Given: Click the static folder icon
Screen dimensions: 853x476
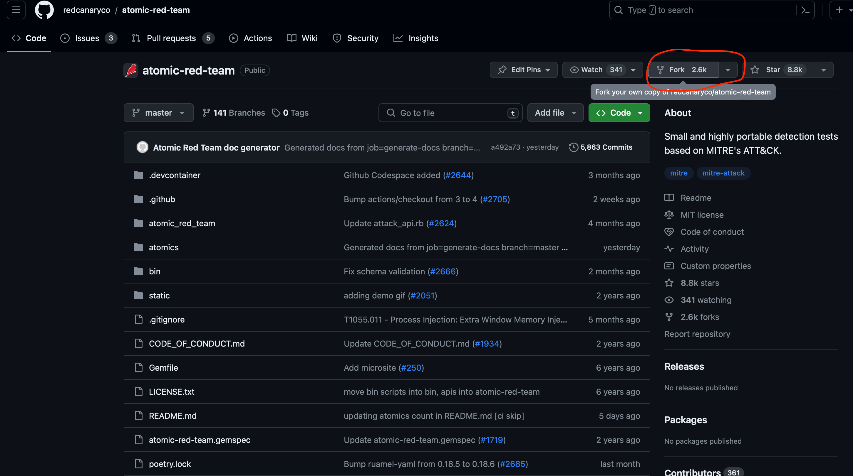Looking at the screenshot, I should pos(138,296).
